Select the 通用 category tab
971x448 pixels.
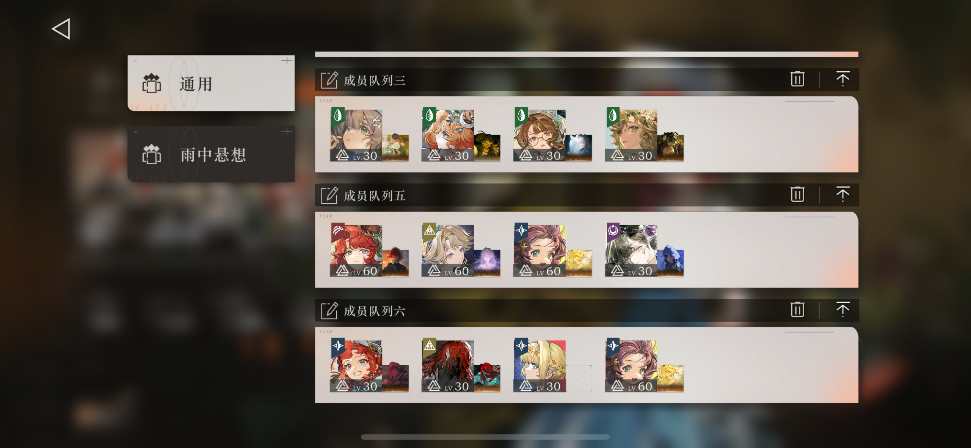pyautogui.click(x=211, y=83)
